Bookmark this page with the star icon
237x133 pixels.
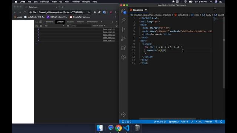(x=89, y=12)
